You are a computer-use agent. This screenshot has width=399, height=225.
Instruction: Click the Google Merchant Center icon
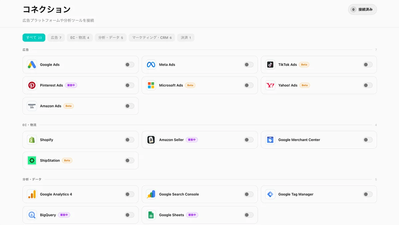(x=270, y=140)
